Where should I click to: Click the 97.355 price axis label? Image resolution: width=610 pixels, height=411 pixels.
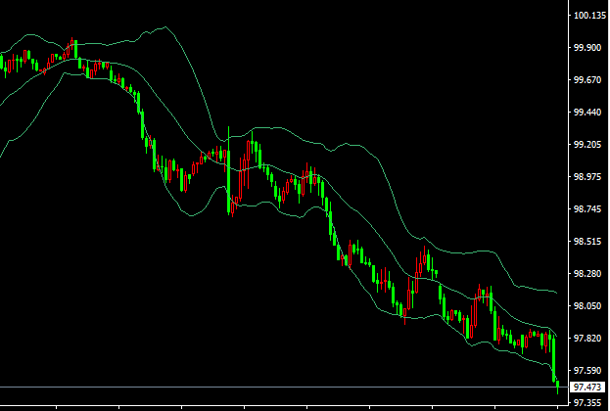587,403
